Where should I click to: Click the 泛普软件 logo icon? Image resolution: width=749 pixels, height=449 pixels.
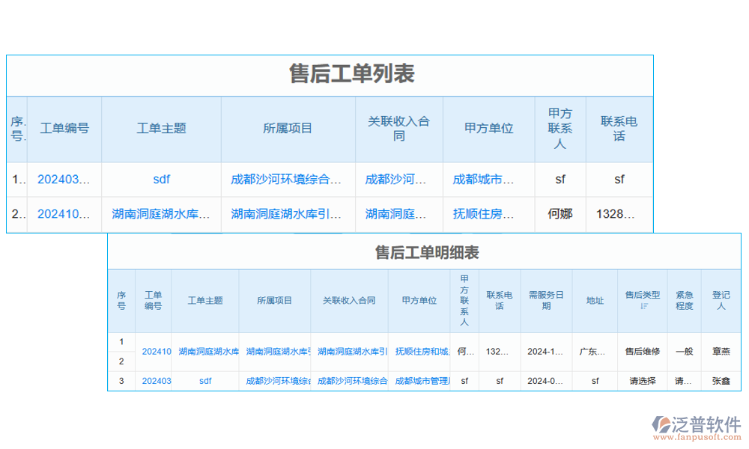tap(661, 424)
